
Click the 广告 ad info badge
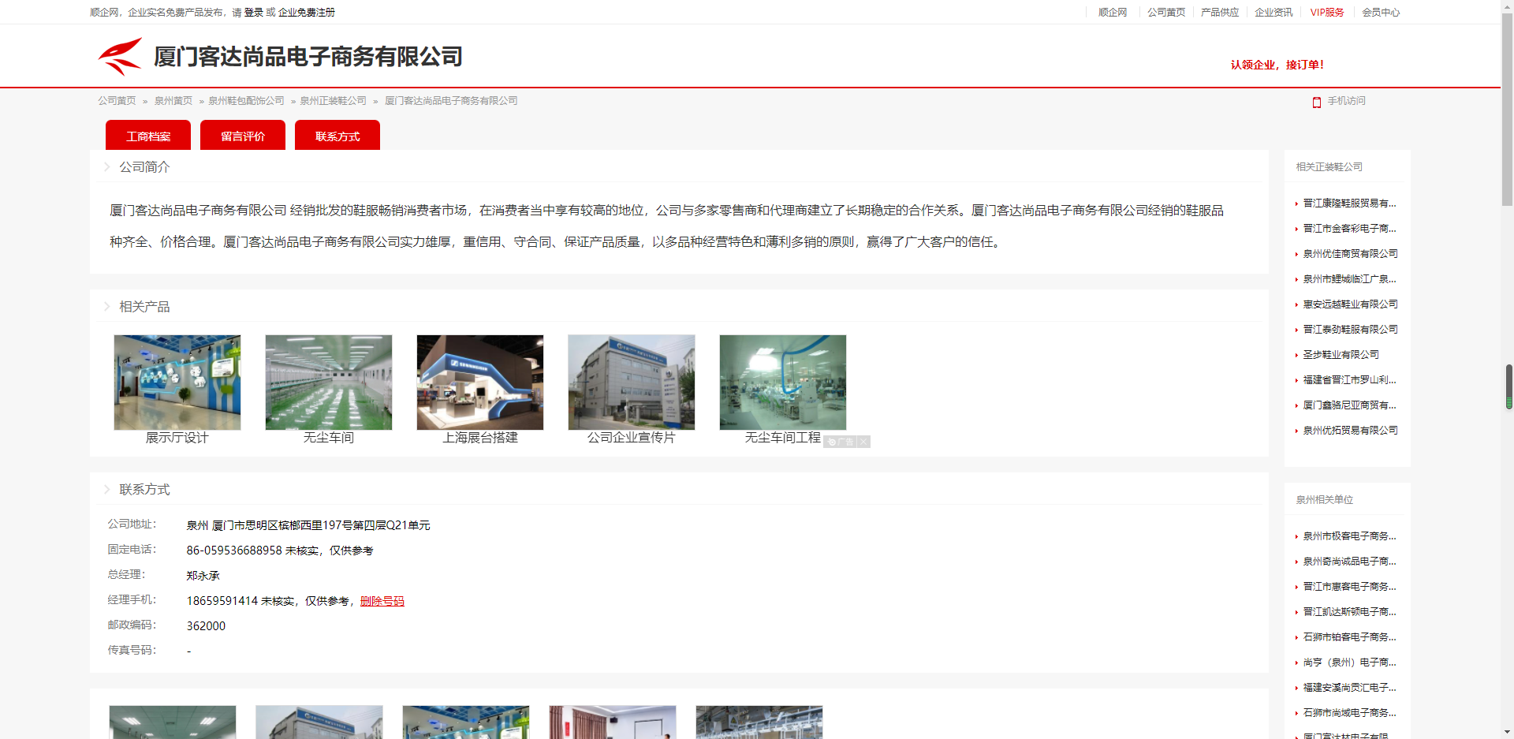pyautogui.click(x=841, y=442)
